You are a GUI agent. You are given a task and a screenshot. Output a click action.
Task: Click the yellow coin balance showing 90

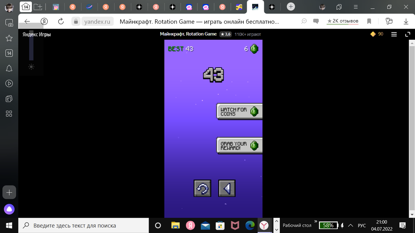pos(377,34)
